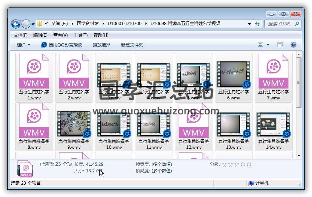
Task: Open the 编辑(E) menu
Action: pyautogui.click(x=40, y=35)
